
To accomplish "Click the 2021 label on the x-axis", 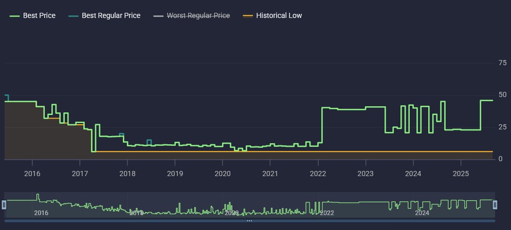I will (x=270, y=174).
